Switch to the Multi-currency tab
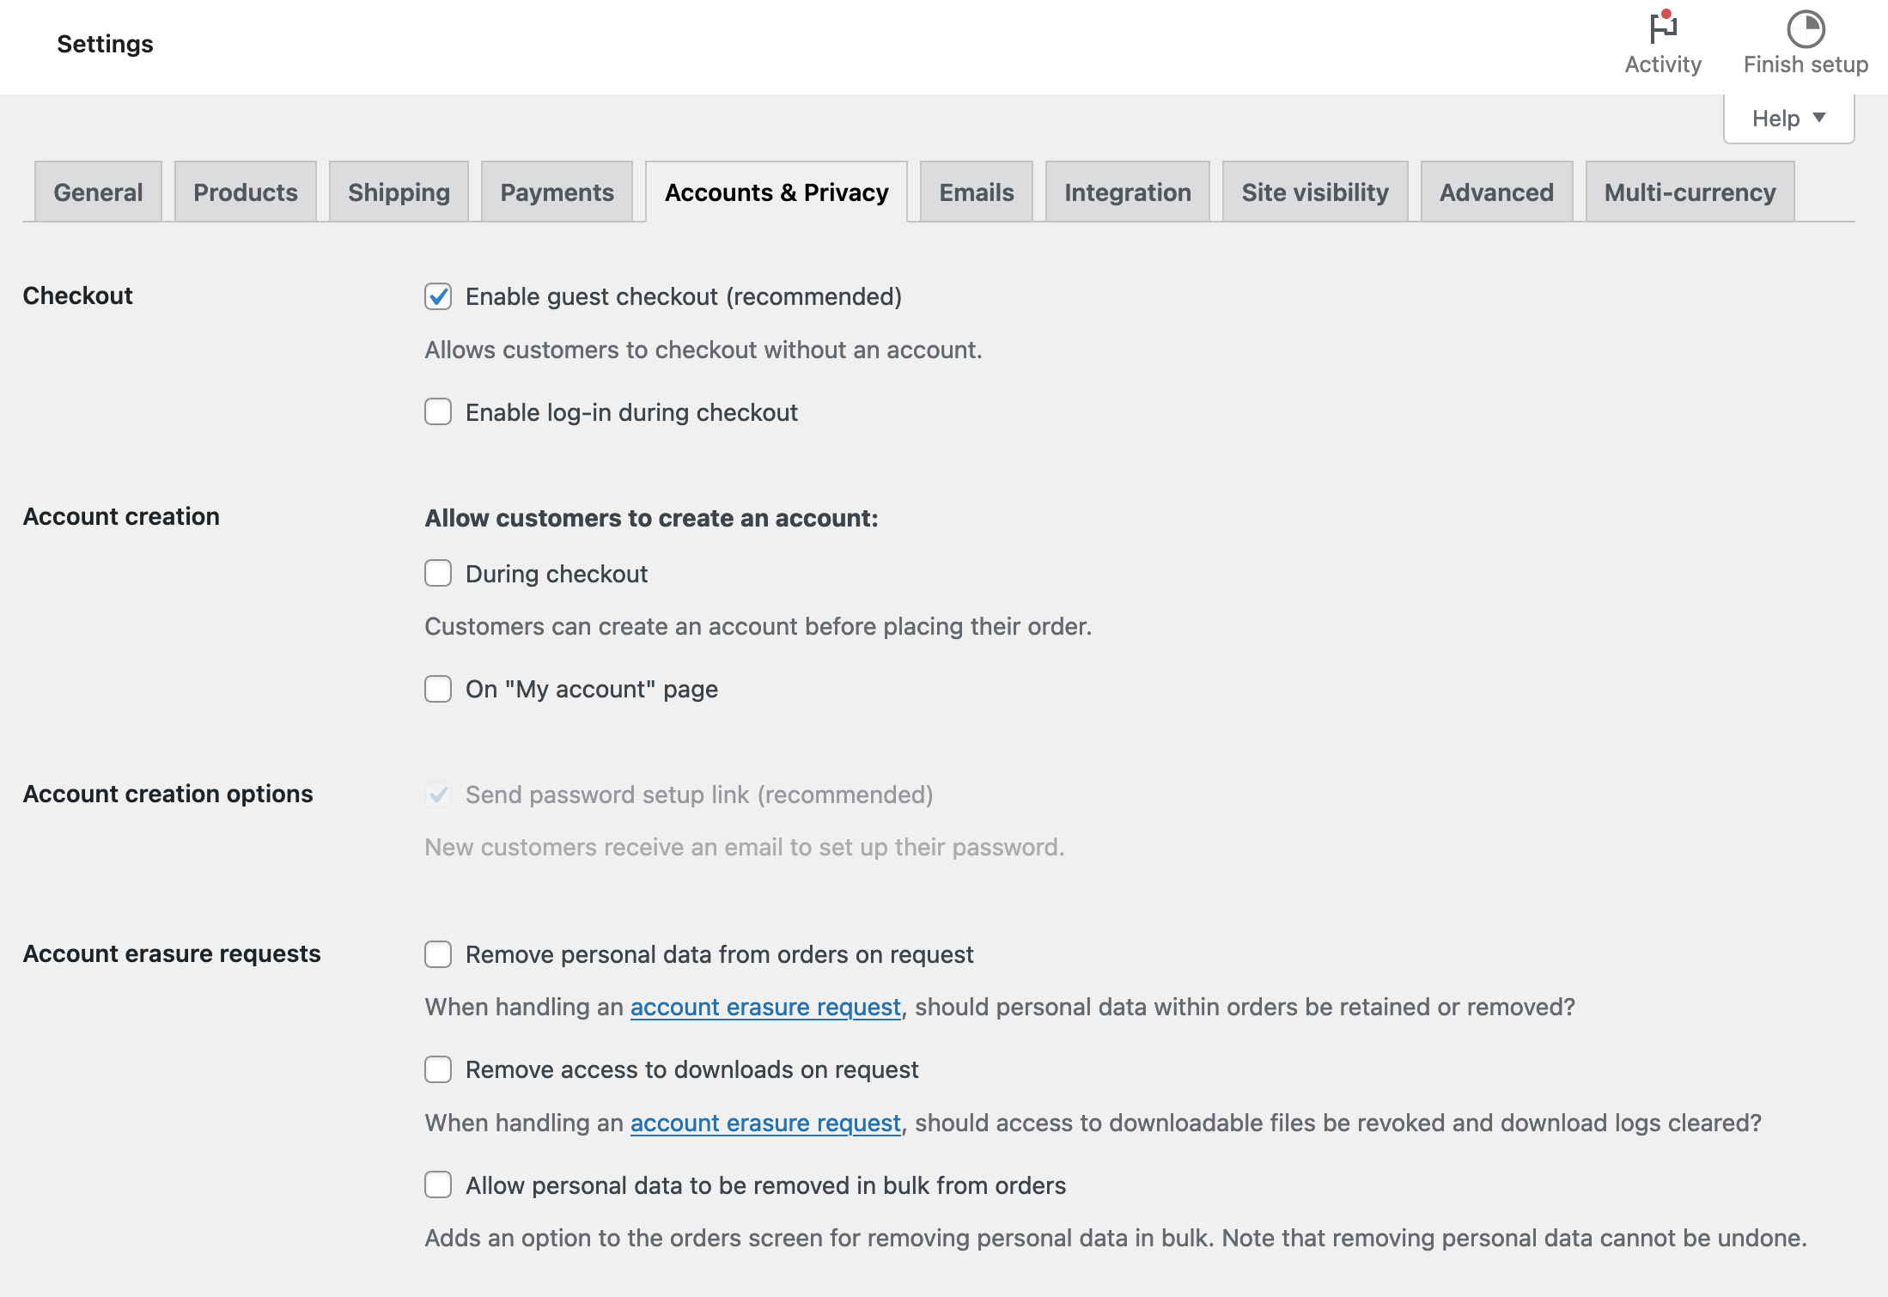Viewport: 1888px width, 1297px height. click(1689, 192)
